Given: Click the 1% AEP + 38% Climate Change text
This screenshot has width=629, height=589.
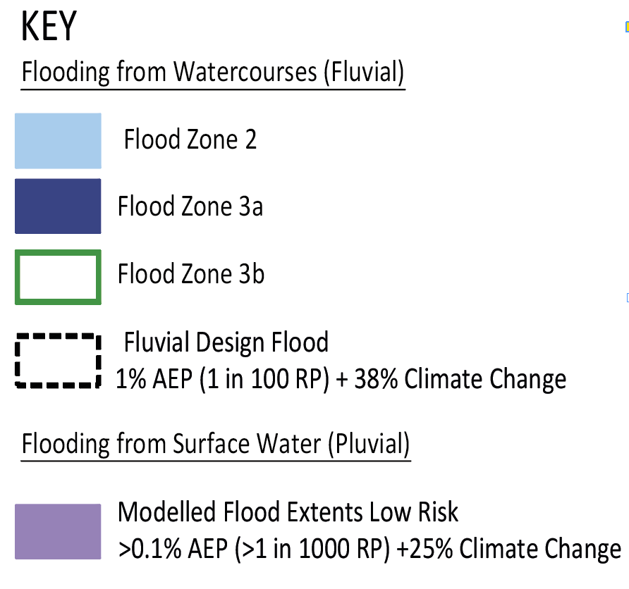Looking at the screenshot, I should (x=341, y=378).
